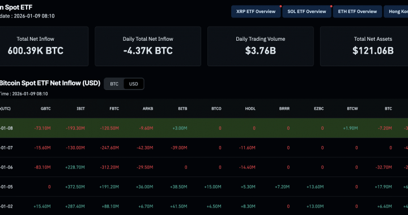Click the +287.40M IBIT cell
The width and height of the screenshot is (408, 215).
(75, 207)
